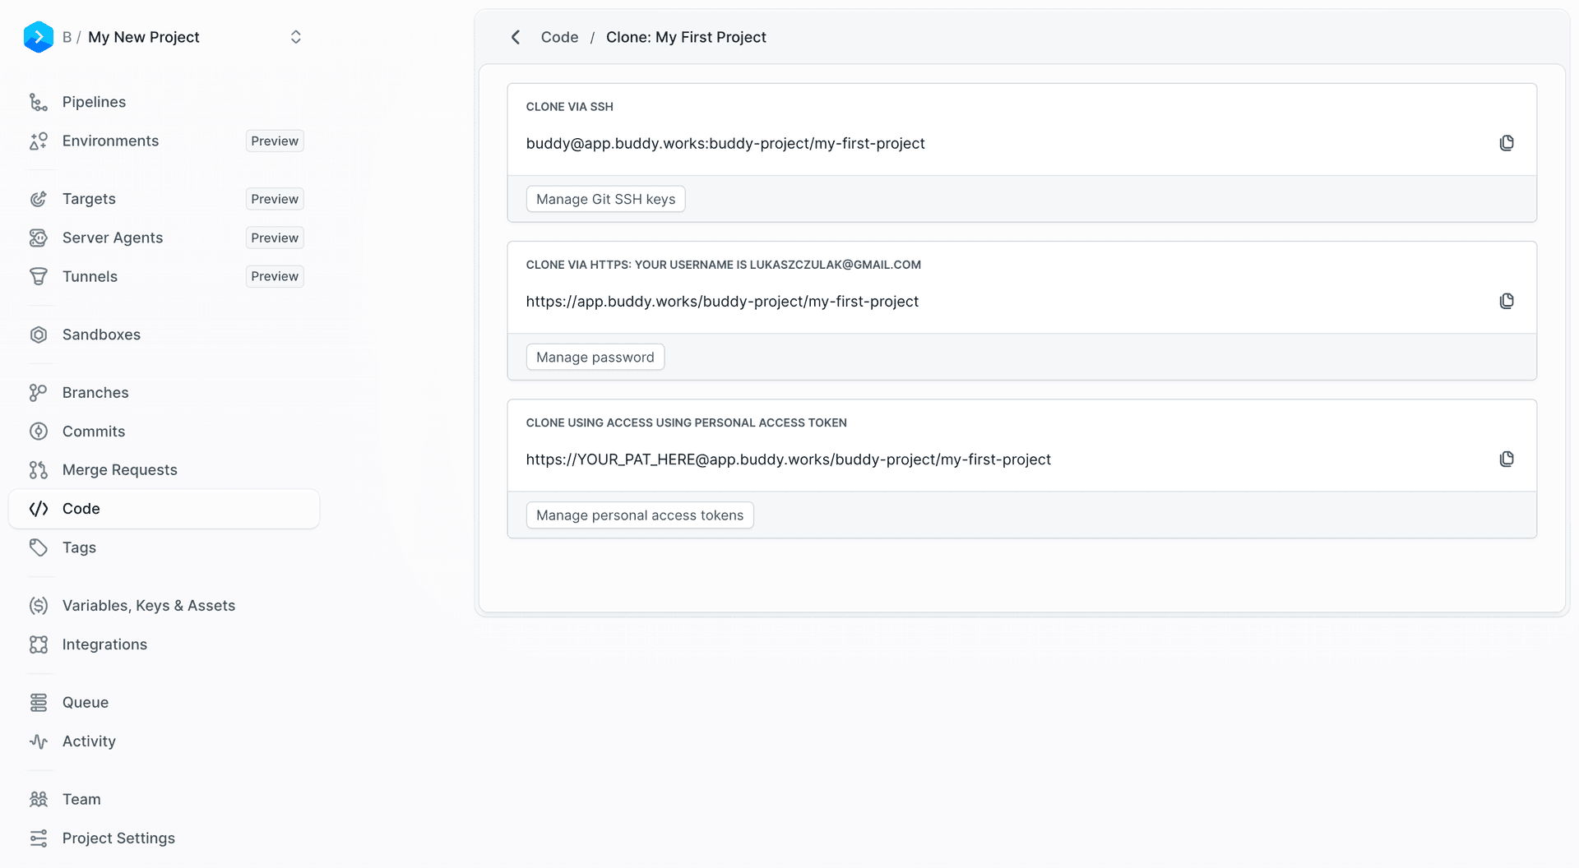Open Branches using the branch icon
Screen dimensions: 1579x868
(x=39, y=392)
